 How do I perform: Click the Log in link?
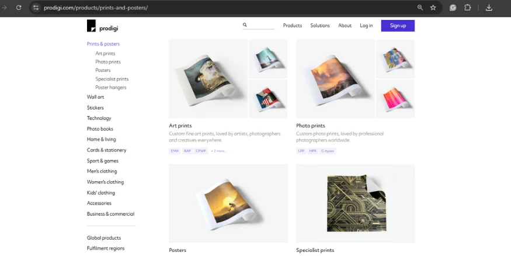(366, 26)
